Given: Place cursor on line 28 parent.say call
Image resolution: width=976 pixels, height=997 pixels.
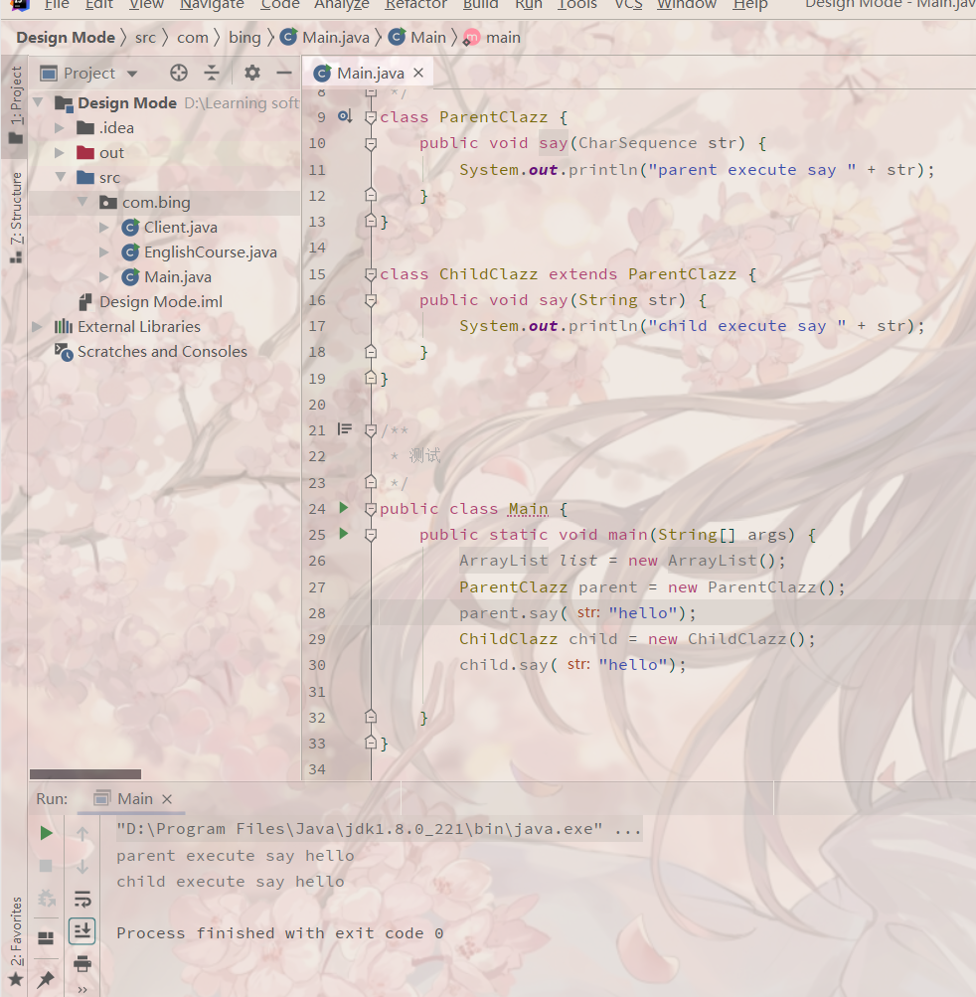Looking at the screenshot, I should tap(576, 613).
